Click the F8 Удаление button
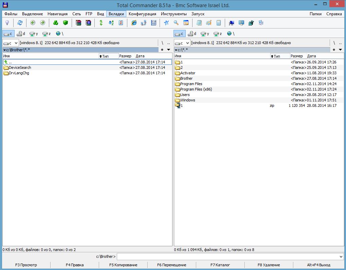346x270 pixels. tap(269, 265)
